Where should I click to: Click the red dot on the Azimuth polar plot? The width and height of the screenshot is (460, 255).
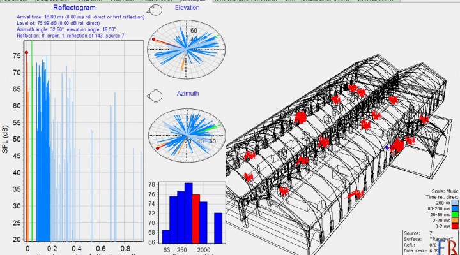157,147
